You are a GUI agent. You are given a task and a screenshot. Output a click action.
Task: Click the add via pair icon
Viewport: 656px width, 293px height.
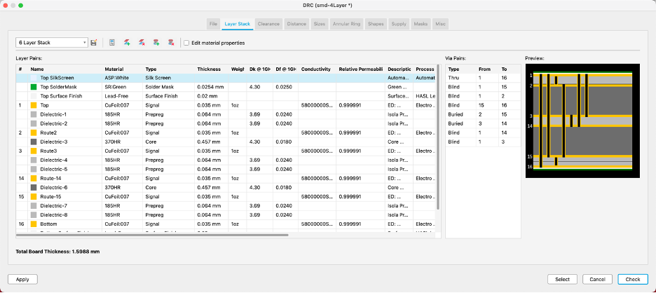156,43
